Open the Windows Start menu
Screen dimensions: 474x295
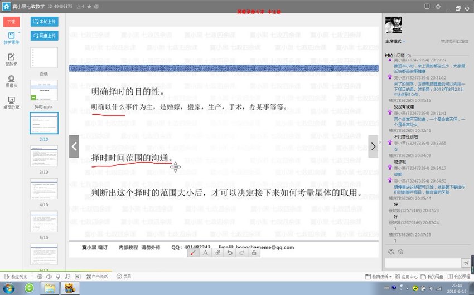click(x=9, y=289)
